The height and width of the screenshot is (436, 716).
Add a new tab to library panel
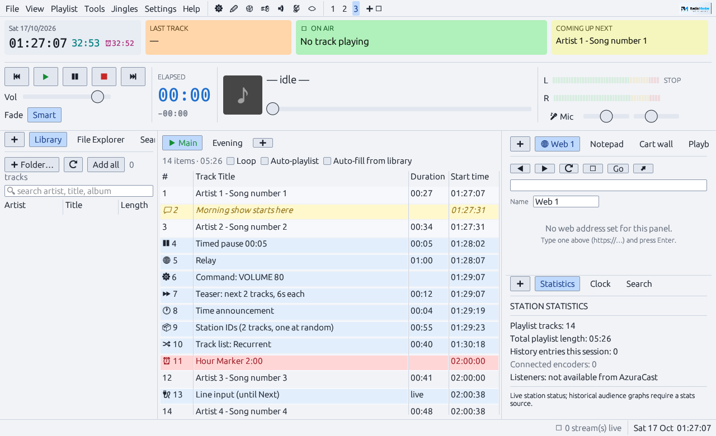(x=15, y=140)
